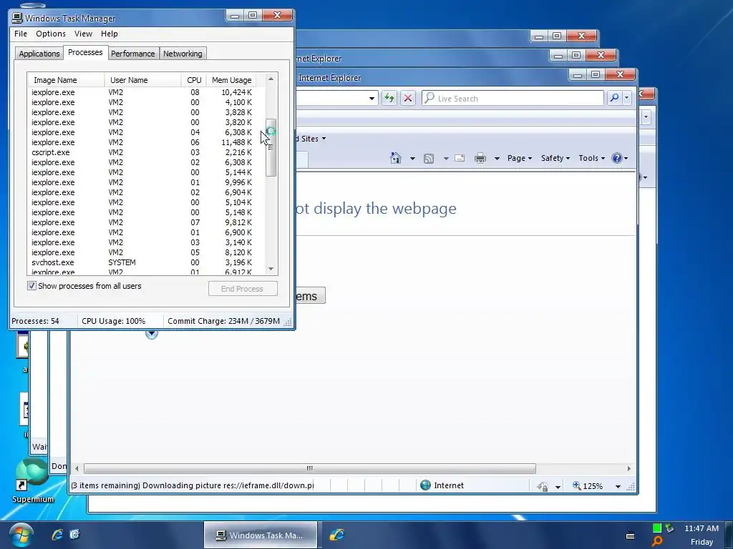Click the protected mode lock icon in status bar

point(543,486)
